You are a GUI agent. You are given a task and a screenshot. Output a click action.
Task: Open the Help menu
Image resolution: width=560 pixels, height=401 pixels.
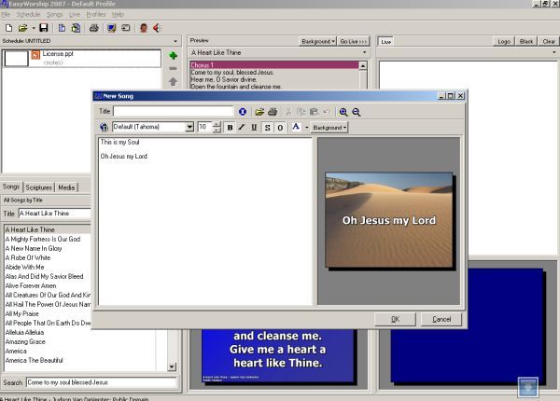[118, 14]
